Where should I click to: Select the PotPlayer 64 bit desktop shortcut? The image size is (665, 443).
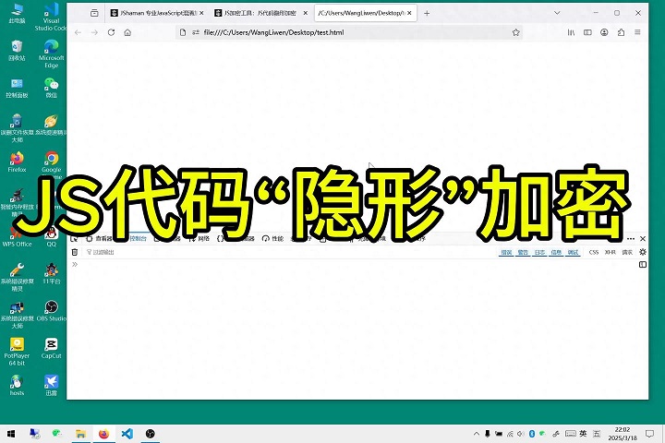click(17, 352)
